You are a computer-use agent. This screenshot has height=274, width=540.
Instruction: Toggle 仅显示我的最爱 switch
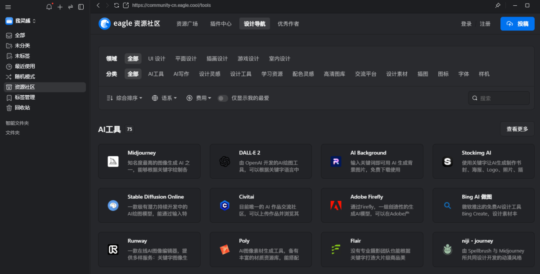click(x=223, y=98)
